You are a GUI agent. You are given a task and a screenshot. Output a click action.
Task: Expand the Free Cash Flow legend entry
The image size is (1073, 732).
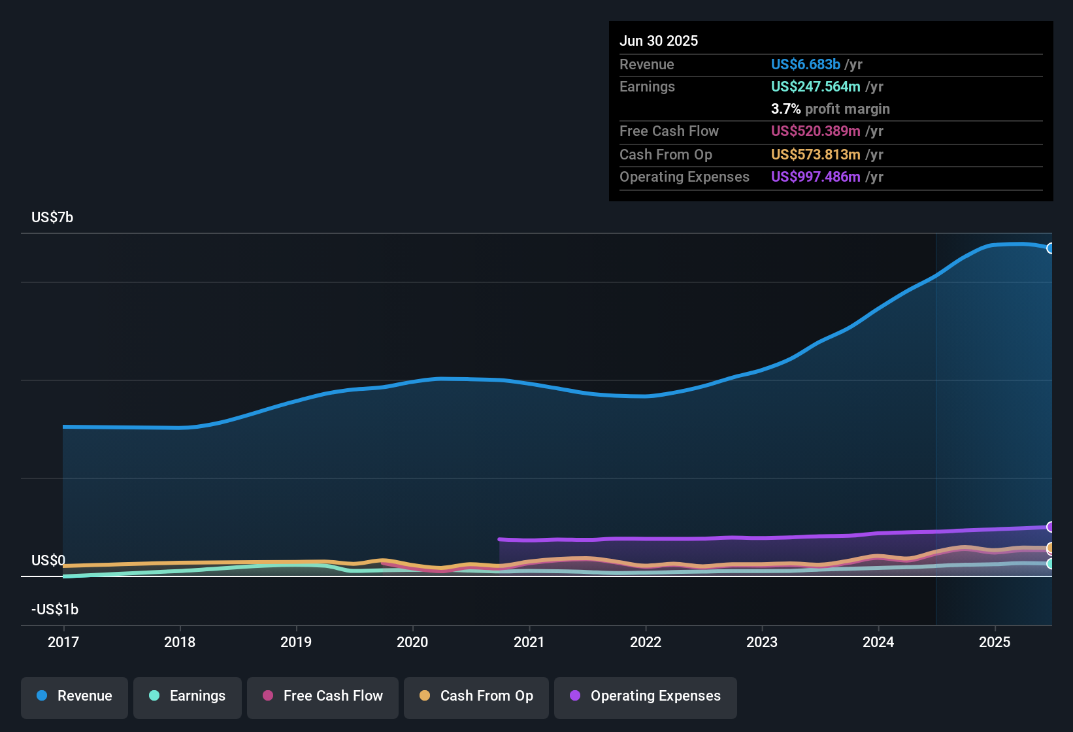pyautogui.click(x=322, y=696)
